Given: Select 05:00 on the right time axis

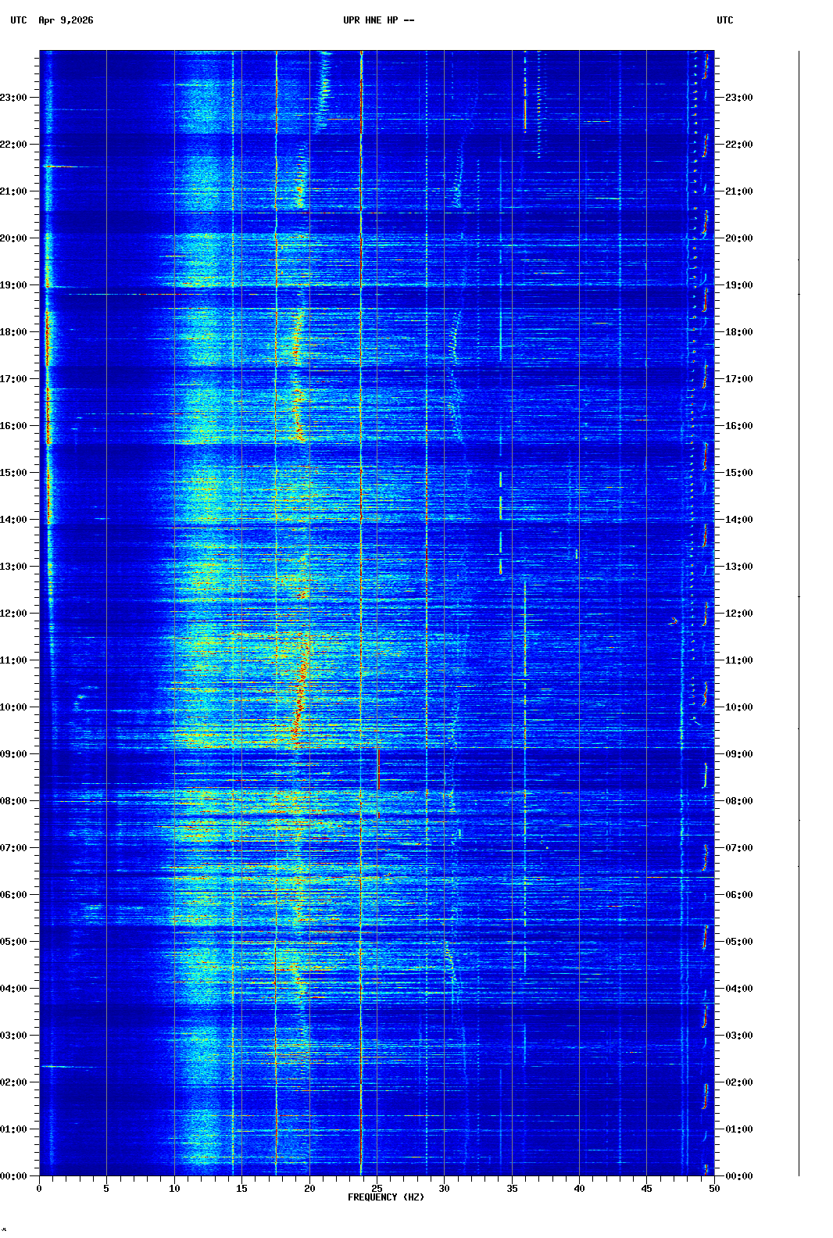Looking at the screenshot, I should point(738,942).
